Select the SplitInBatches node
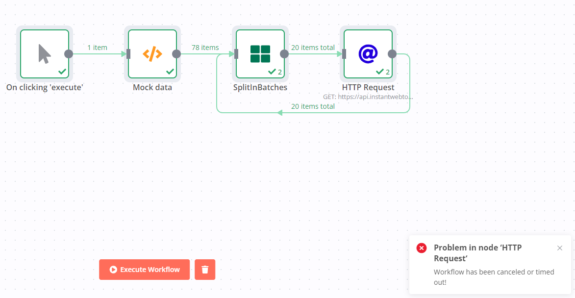The height and width of the screenshot is (298, 575). [260, 54]
